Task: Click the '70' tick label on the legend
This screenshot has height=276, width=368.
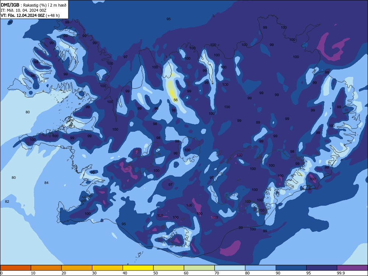Action: tap(217, 273)
